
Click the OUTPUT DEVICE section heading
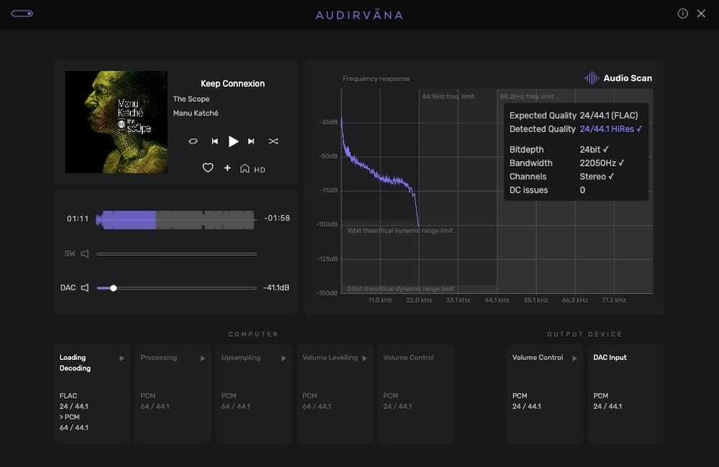click(585, 334)
